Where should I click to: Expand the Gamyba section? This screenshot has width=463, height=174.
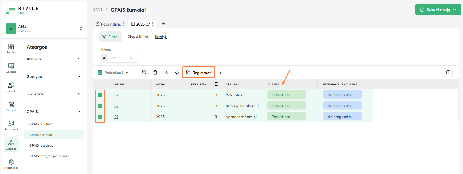click(53, 76)
